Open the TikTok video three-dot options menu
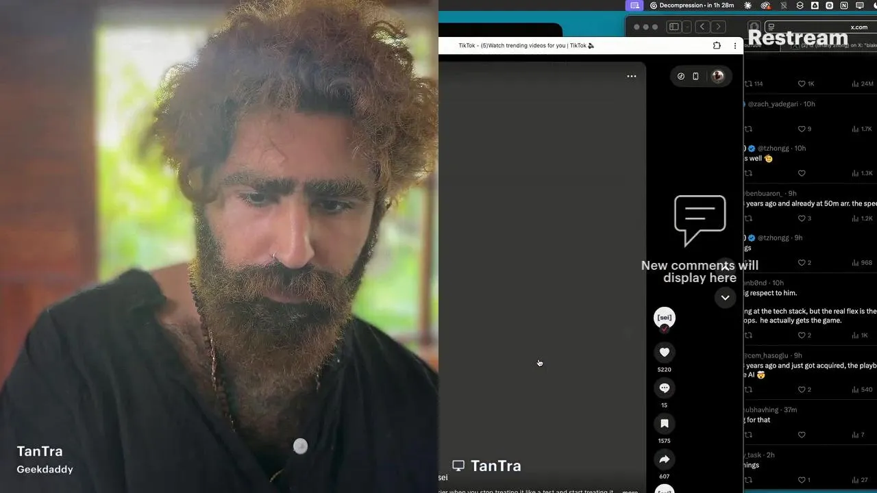This screenshot has height=493, width=877. (632, 76)
